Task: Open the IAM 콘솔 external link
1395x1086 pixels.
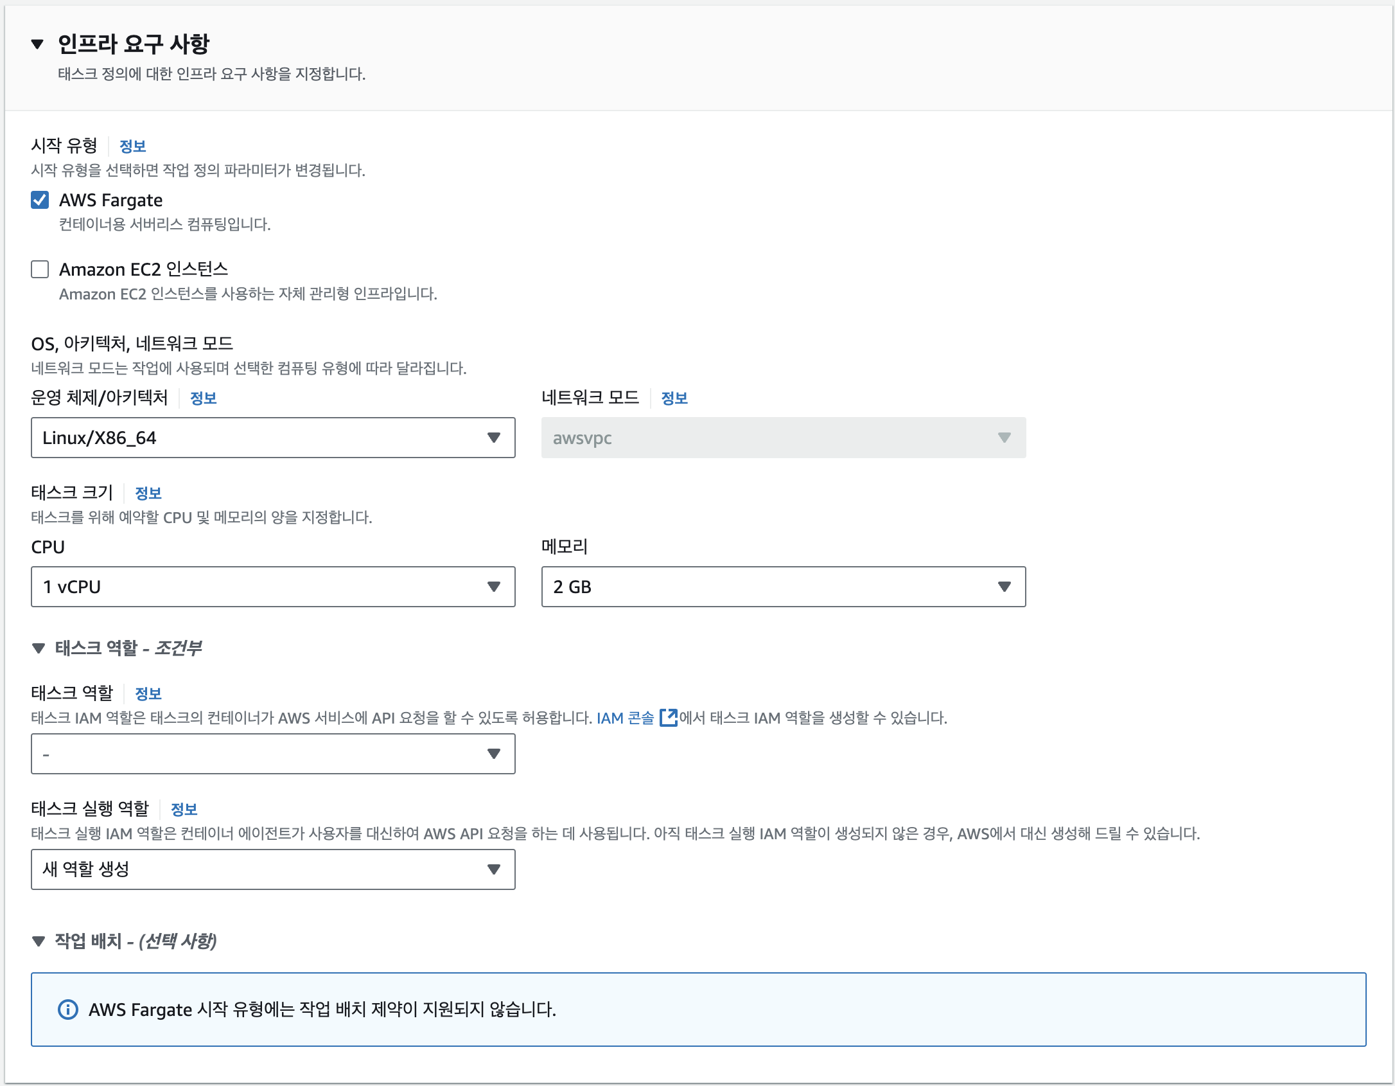Action: coord(625,718)
